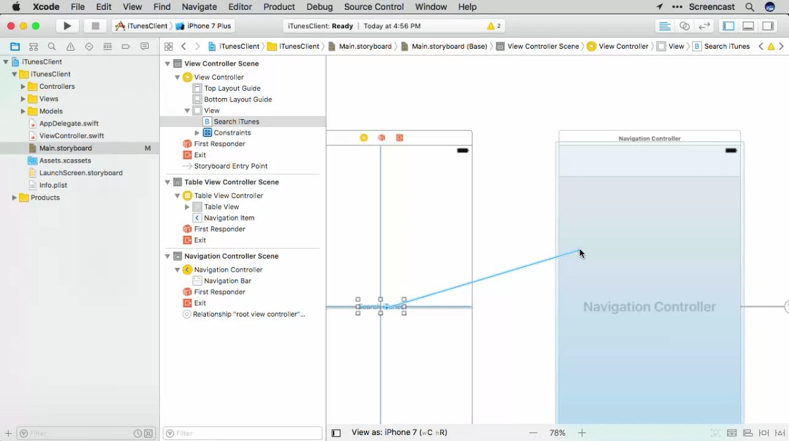The width and height of the screenshot is (789, 441).
Task: Open the Embed In Stack button
Action: click(732, 433)
